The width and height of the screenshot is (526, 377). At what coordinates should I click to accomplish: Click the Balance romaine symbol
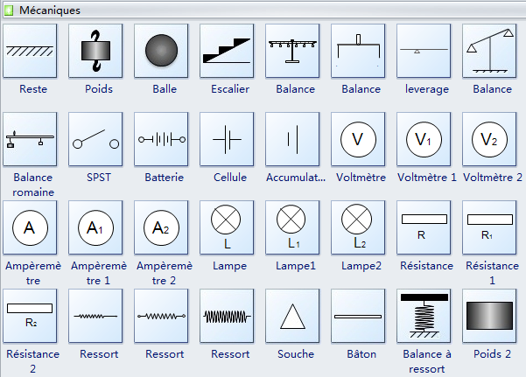pyautogui.click(x=30, y=139)
